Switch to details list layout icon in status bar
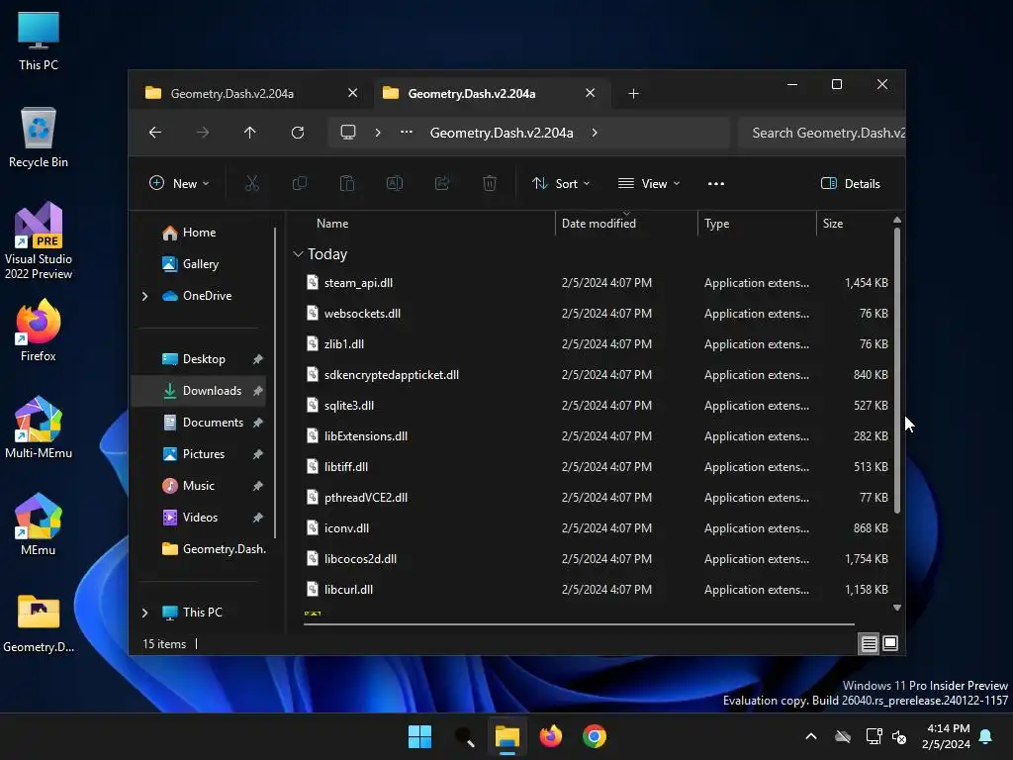The width and height of the screenshot is (1013, 760). [869, 643]
